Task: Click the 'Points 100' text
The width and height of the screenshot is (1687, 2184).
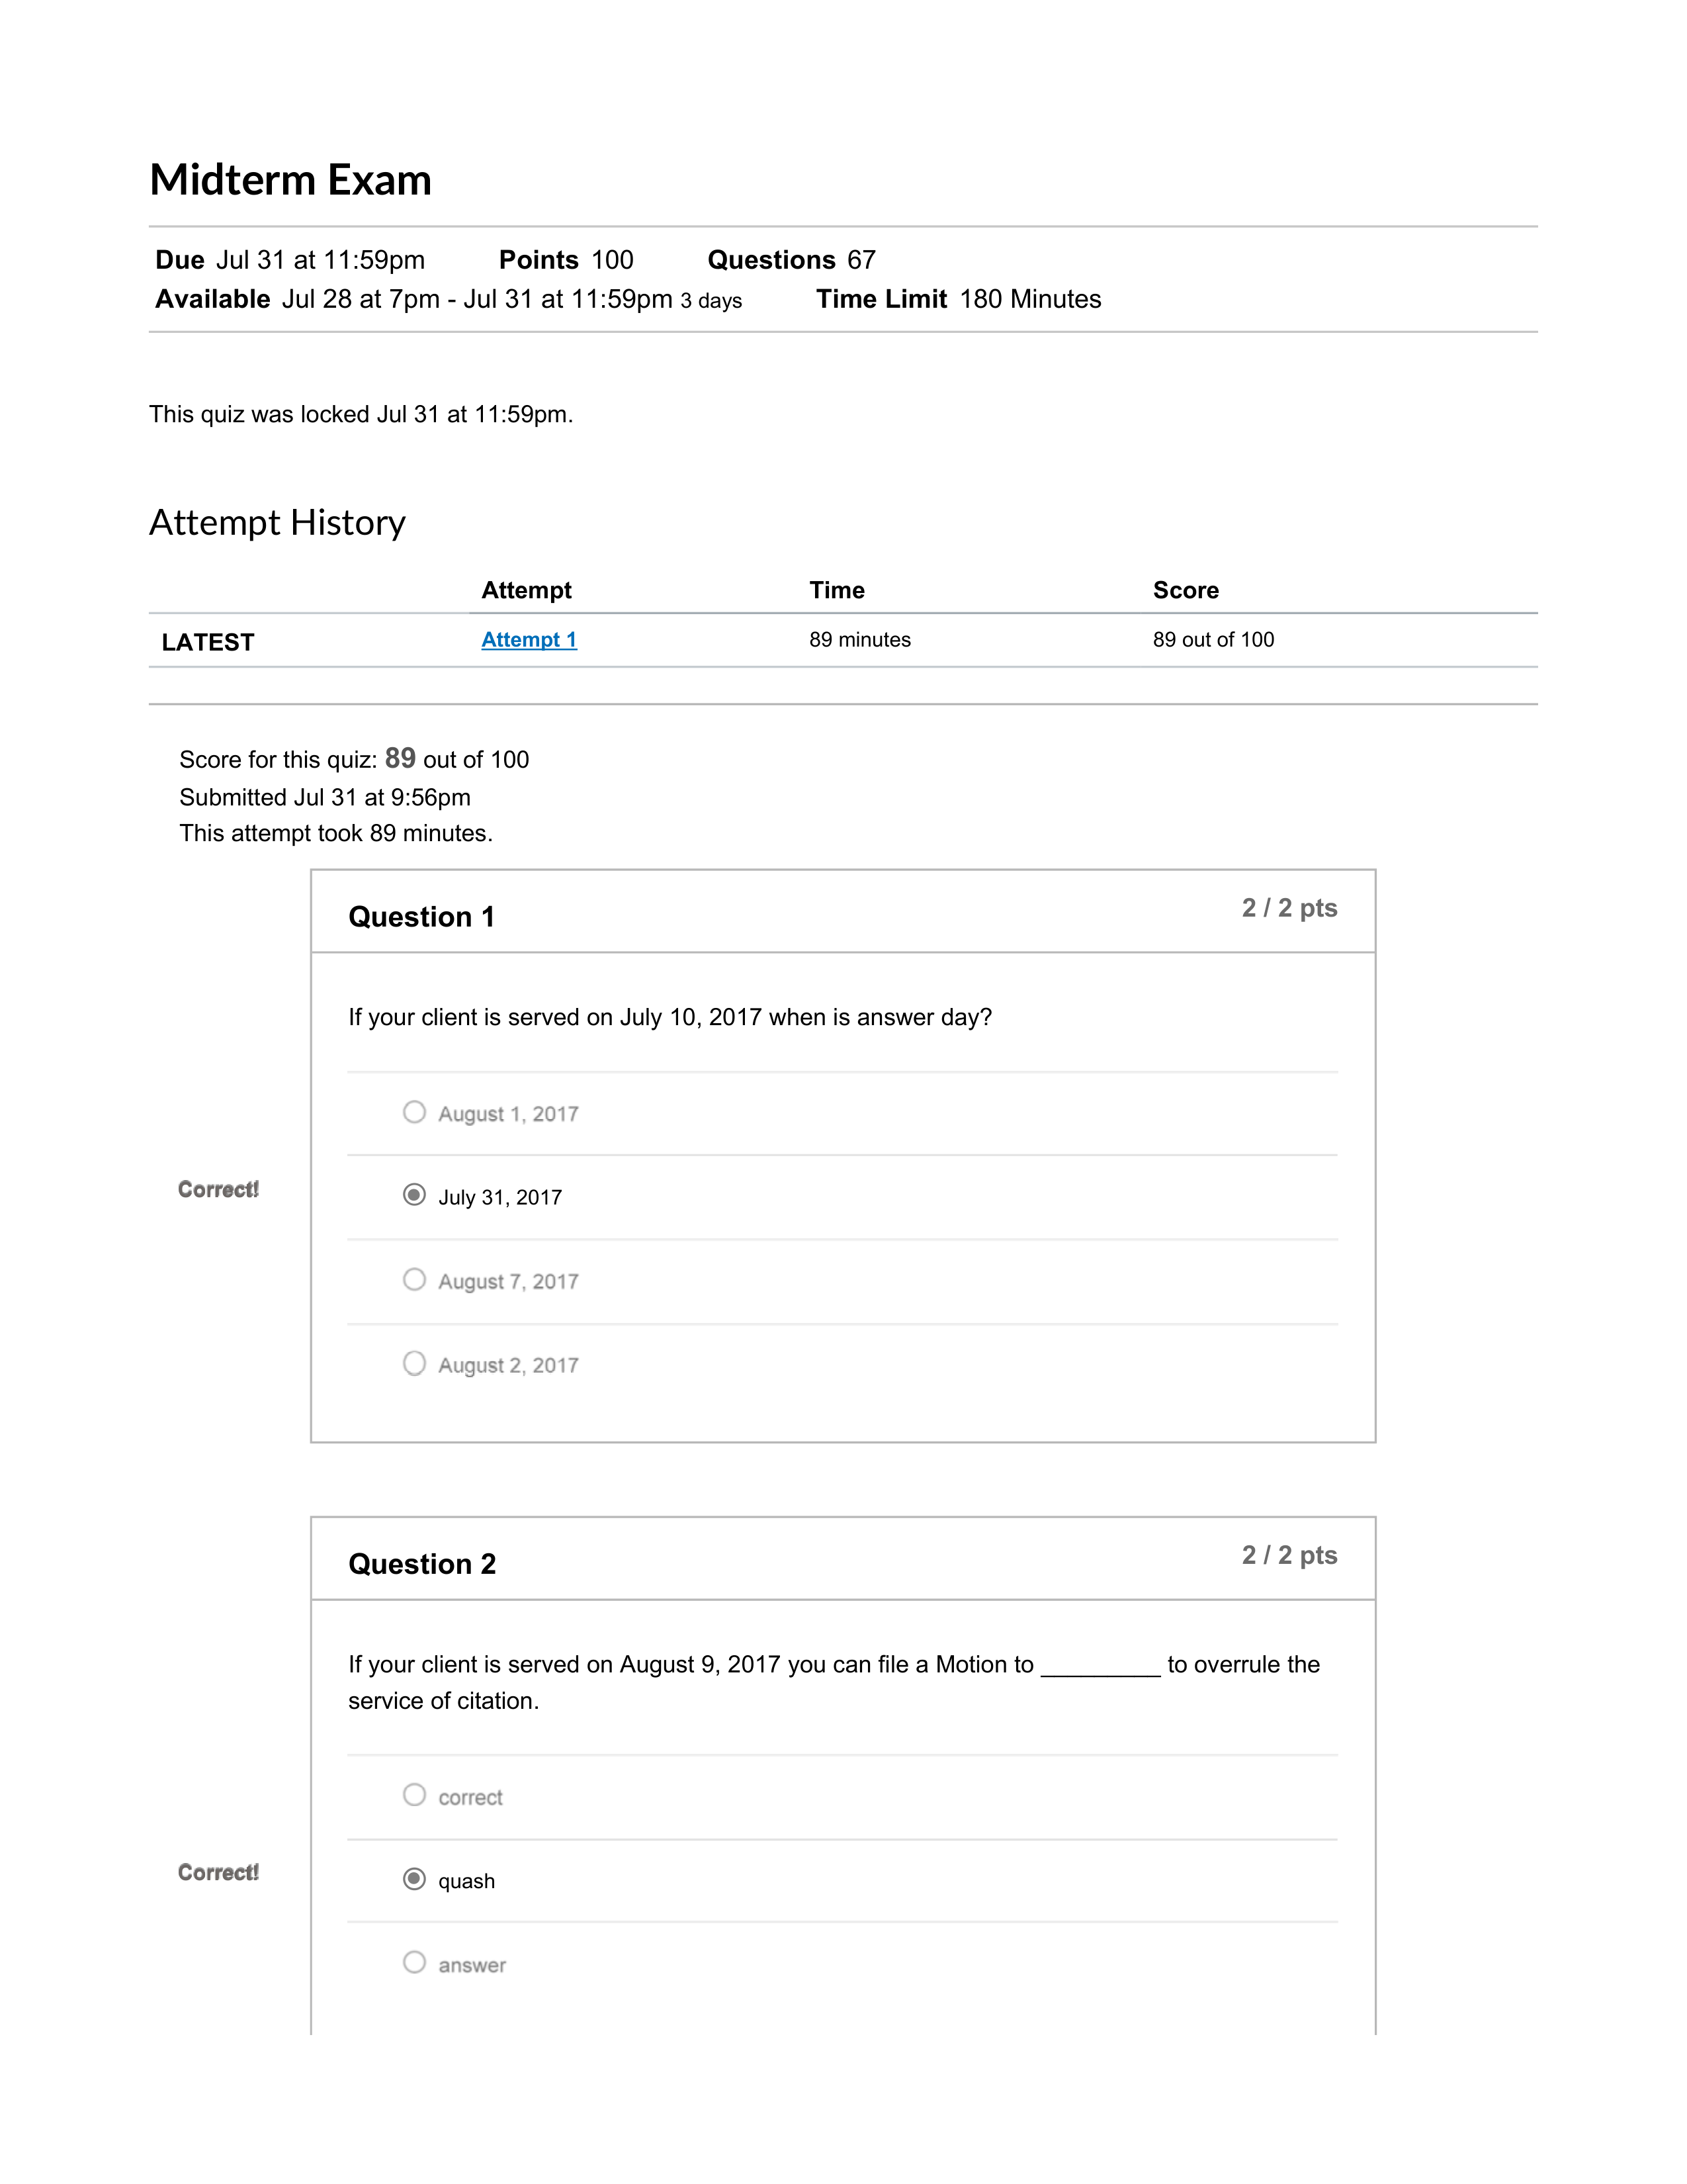Action: click(566, 260)
